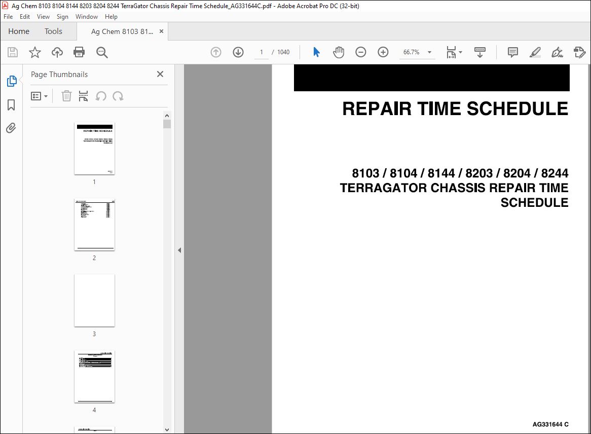Open the find text magnifier tool
Viewport: 591px width, 434px height.
(102, 52)
